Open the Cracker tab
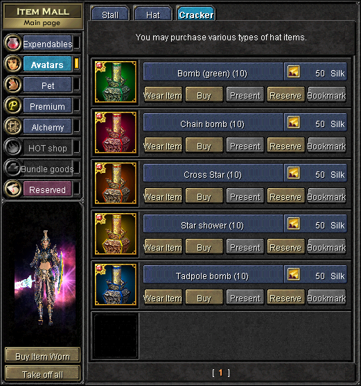 196,14
